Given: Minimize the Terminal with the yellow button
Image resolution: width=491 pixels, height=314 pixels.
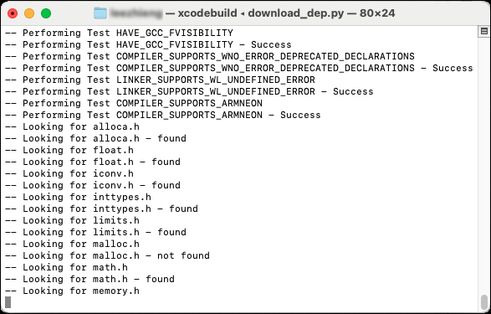Looking at the screenshot, I should (x=29, y=13).
